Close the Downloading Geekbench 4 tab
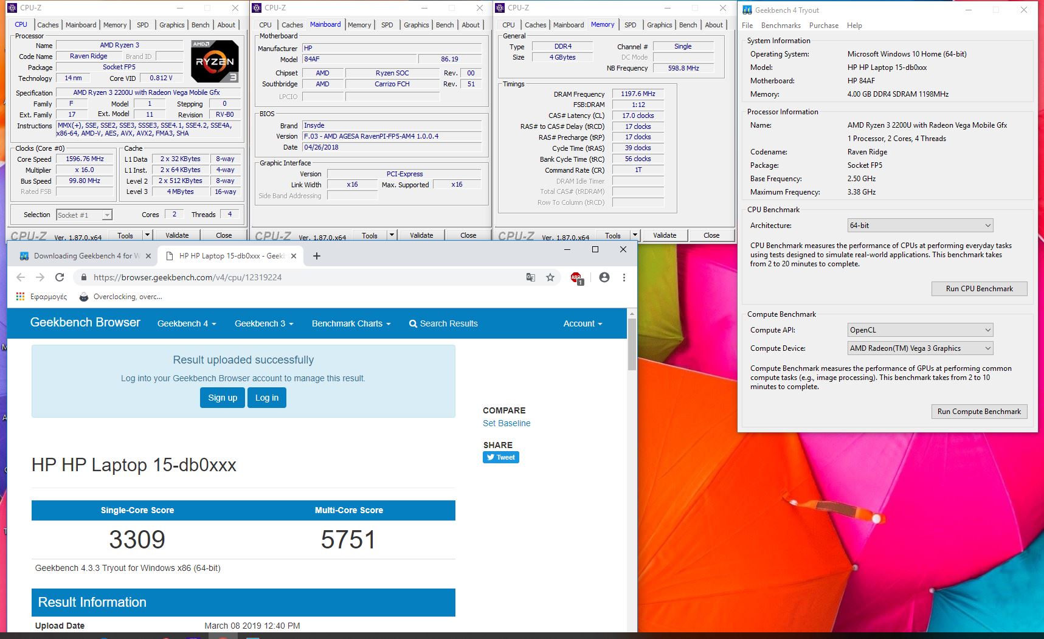 pos(148,256)
